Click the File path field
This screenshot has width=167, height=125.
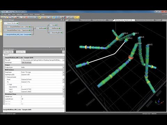click(41, 60)
